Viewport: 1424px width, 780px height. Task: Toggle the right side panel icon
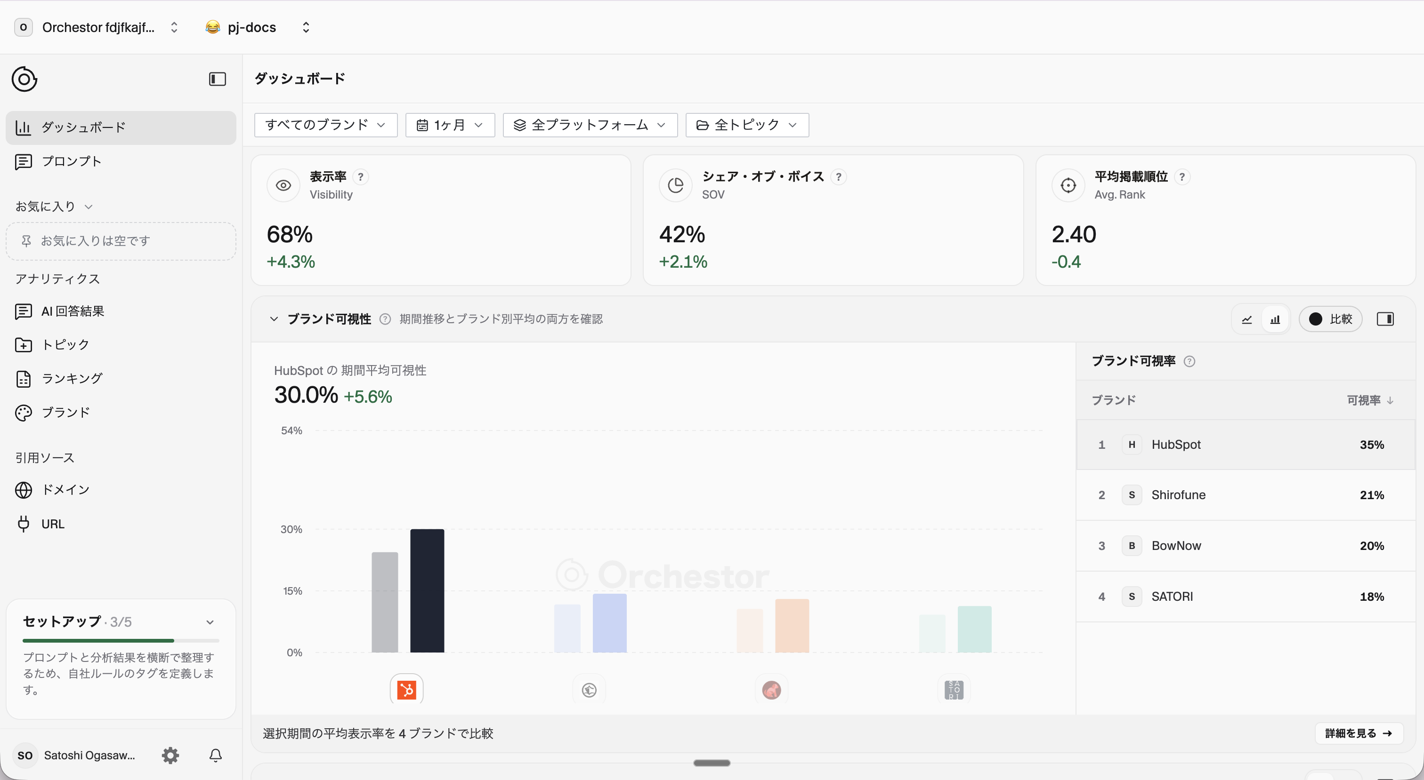click(x=1385, y=319)
